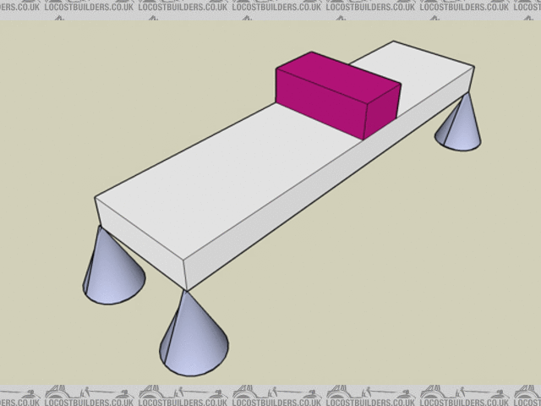Click the bottom-center cone under the slab
Screen dimensions: 541x406
coord(193,334)
